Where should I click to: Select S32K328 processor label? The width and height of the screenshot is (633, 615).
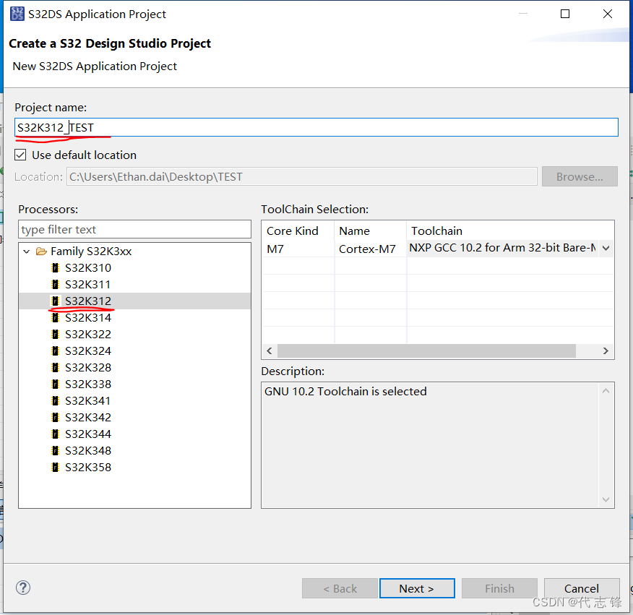tap(88, 367)
